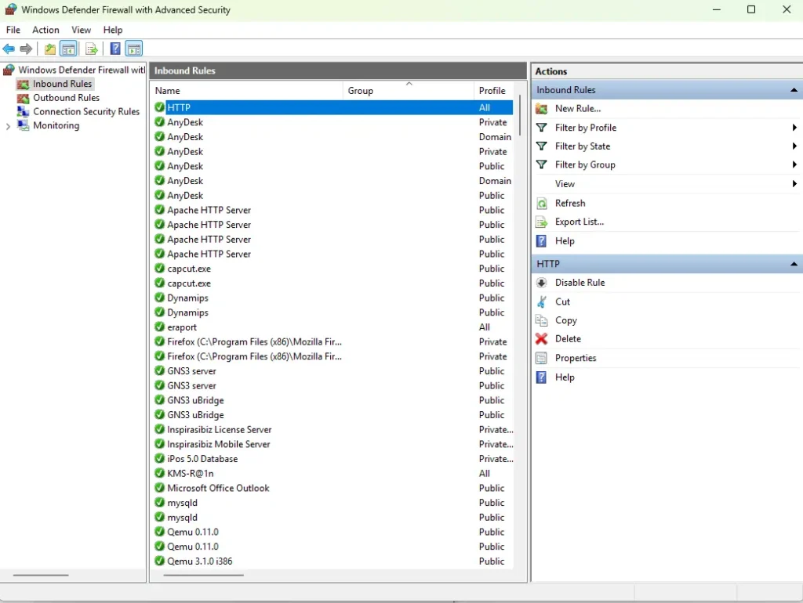The image size is (803, 603).
Task: Toggle the Show/Hide Action Pane icon
Action: click(133, 49)
